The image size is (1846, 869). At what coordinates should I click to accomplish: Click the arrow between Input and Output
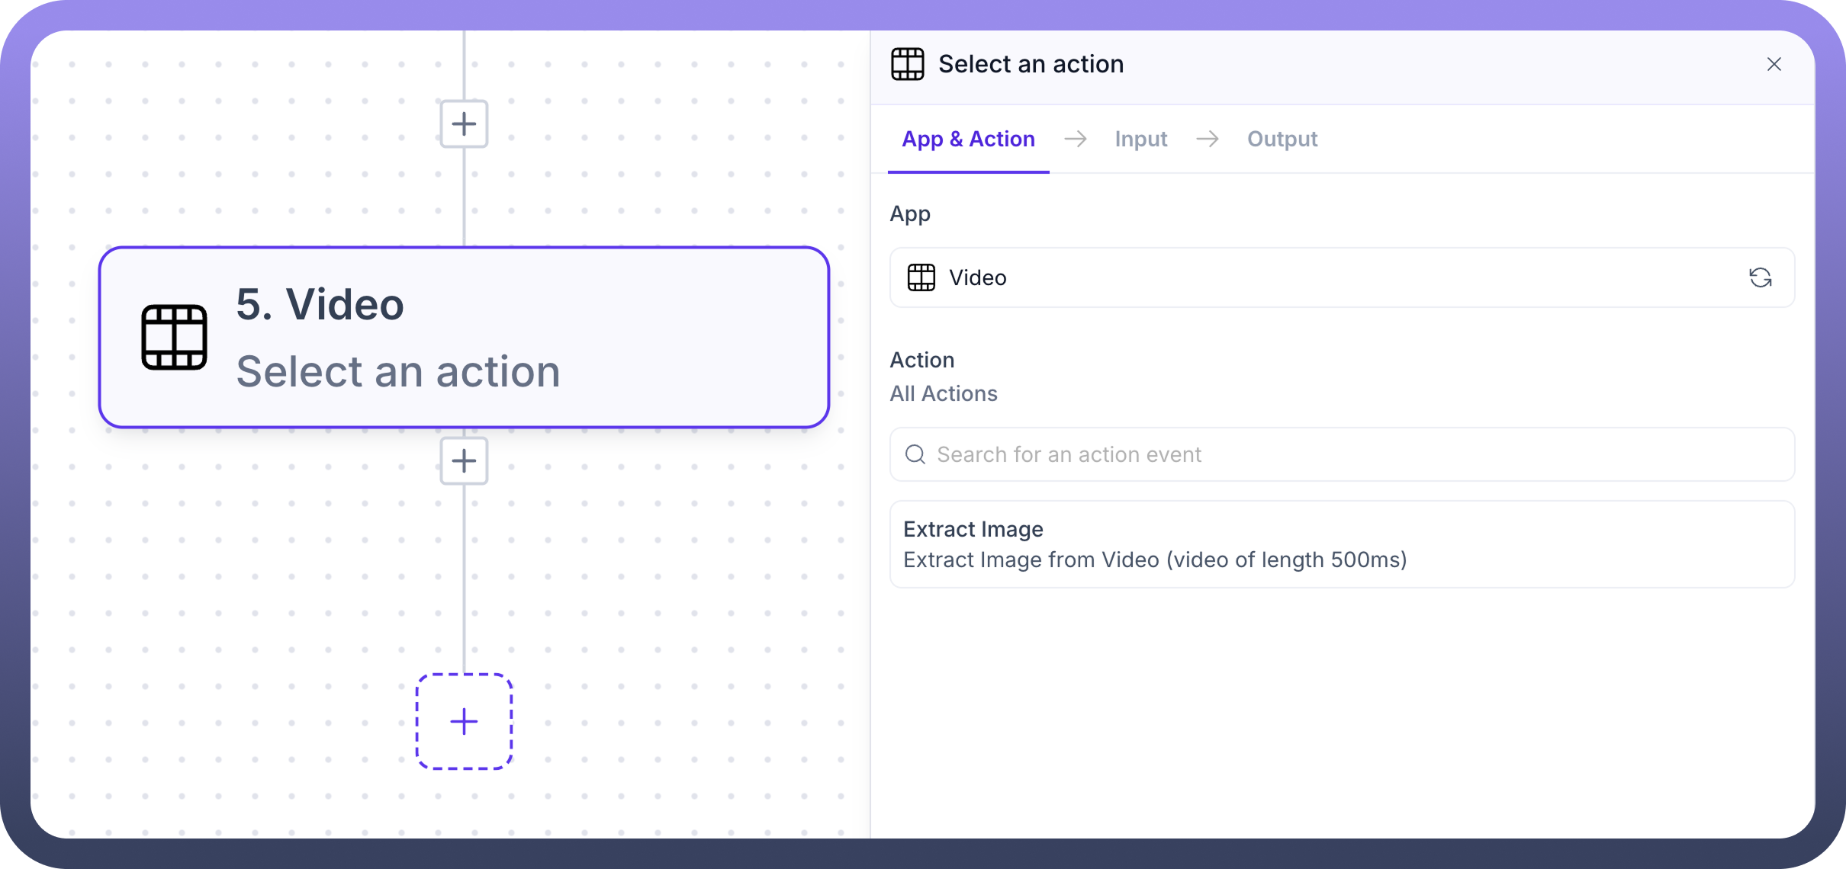tap(1208, 139)
